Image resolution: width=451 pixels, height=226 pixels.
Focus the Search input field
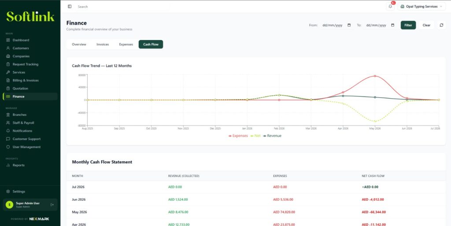click(x=122, y=7)
